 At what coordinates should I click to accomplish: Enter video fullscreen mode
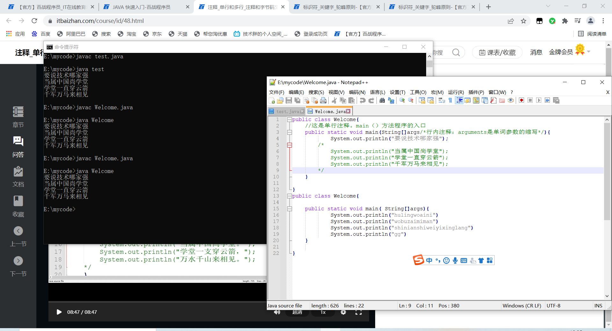pyautogui.click(x=359, y=312)
